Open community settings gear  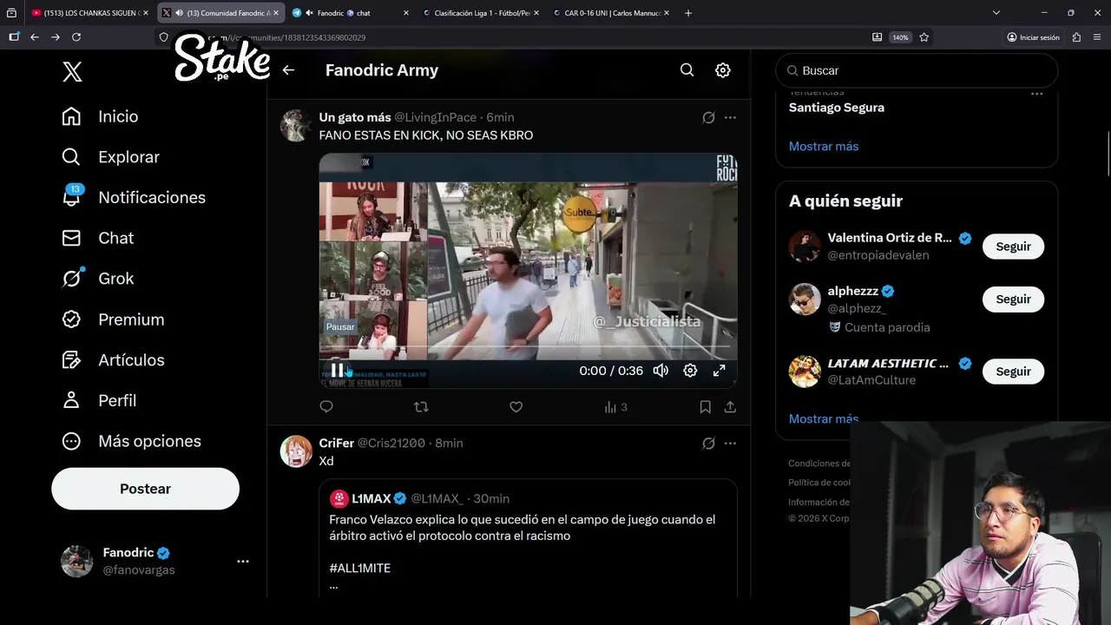pos(722,70)
